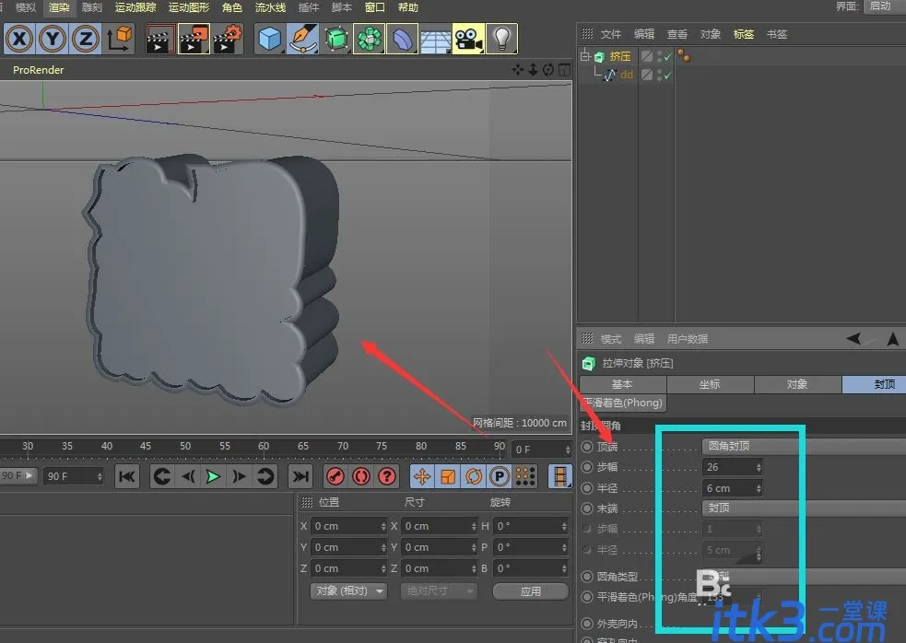
Task: Toggle the Z axis lock
Action: point(86,39)
